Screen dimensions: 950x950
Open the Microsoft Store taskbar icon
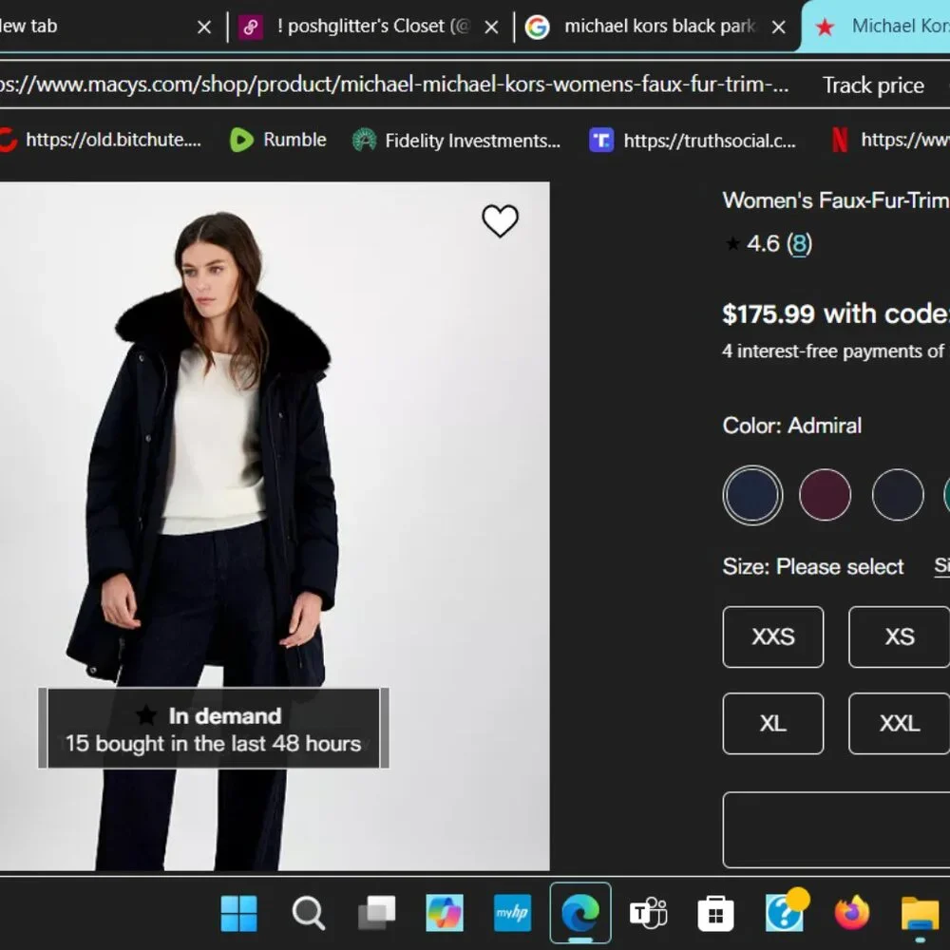point(716,912)
